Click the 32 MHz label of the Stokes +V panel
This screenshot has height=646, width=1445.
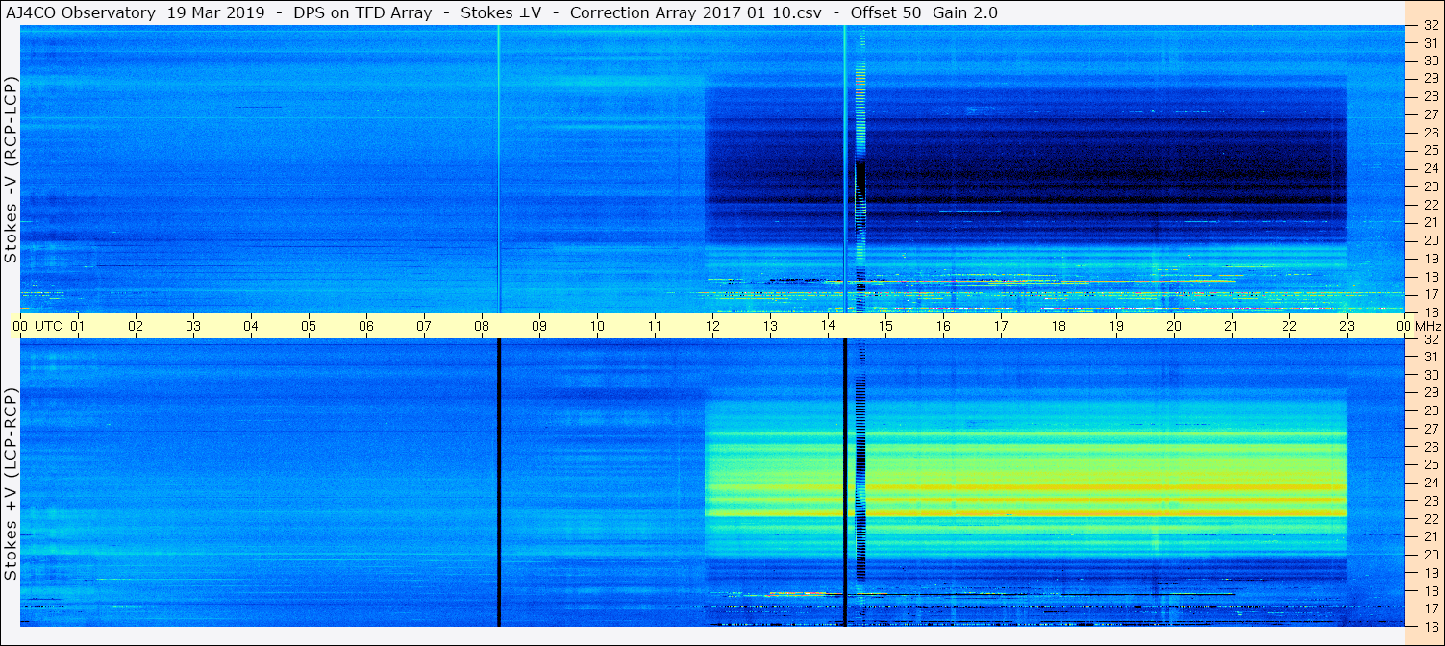(1431, 339)
